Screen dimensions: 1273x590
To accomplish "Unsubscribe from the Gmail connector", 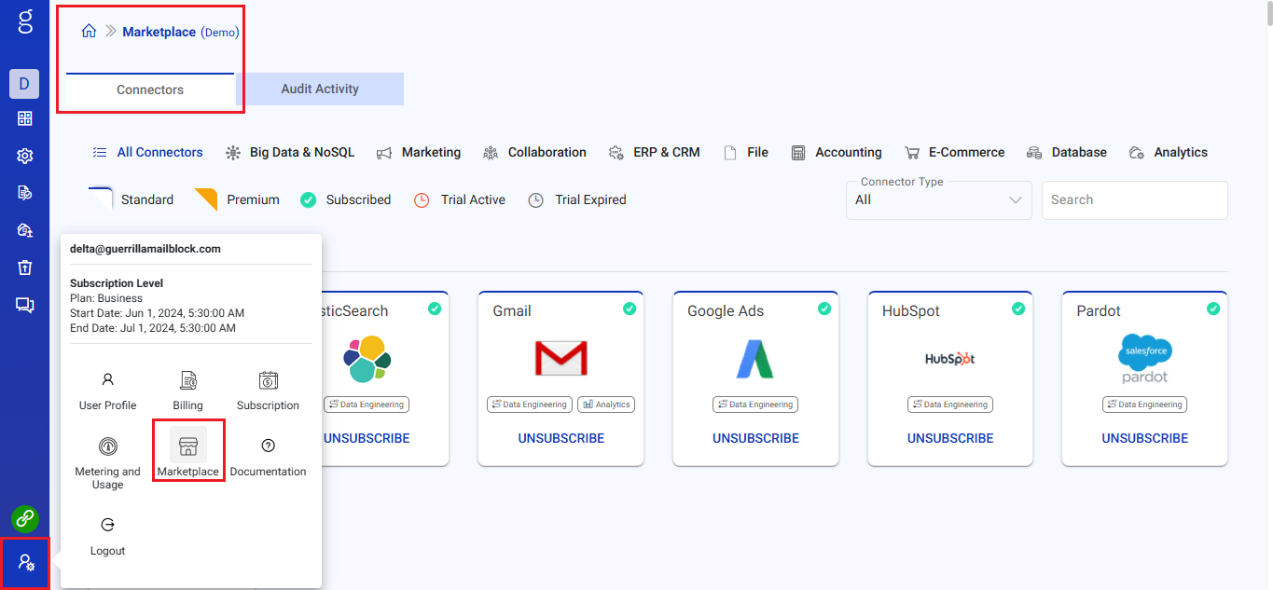I will pos(560,438).
